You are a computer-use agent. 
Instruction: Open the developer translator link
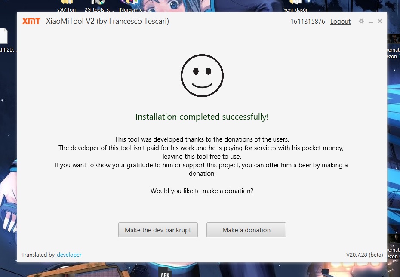[69, 255]
